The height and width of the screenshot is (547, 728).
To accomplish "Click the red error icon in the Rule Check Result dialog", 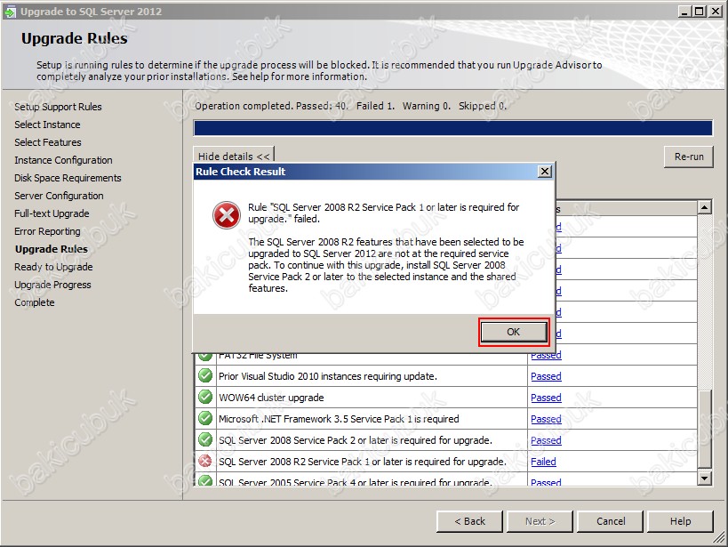I will (226, 215).
